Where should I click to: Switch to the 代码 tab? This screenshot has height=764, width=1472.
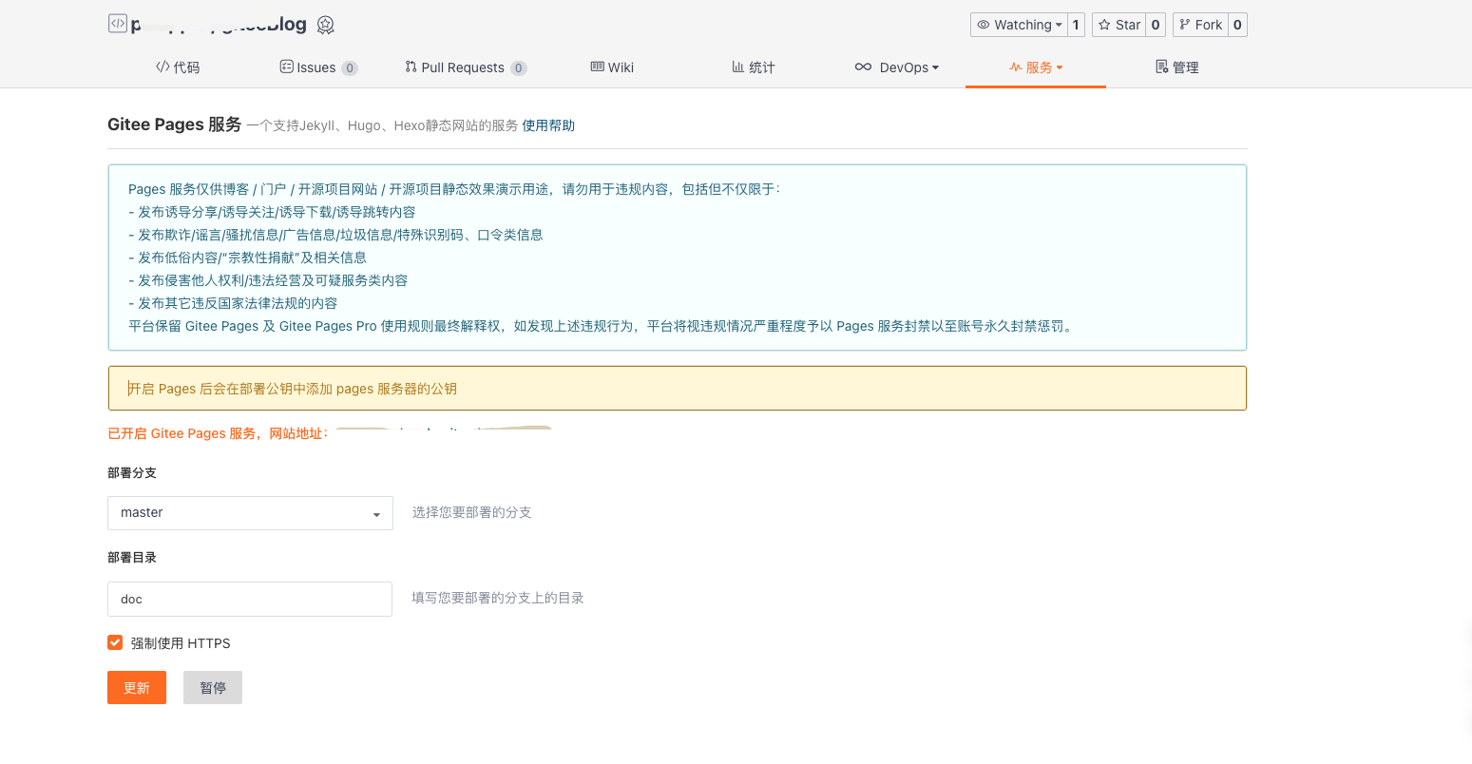coord(178,67)
